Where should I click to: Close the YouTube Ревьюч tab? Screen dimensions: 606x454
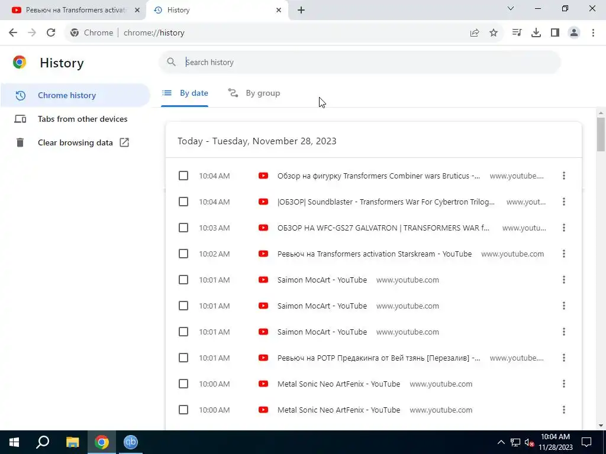coord(137,10)
